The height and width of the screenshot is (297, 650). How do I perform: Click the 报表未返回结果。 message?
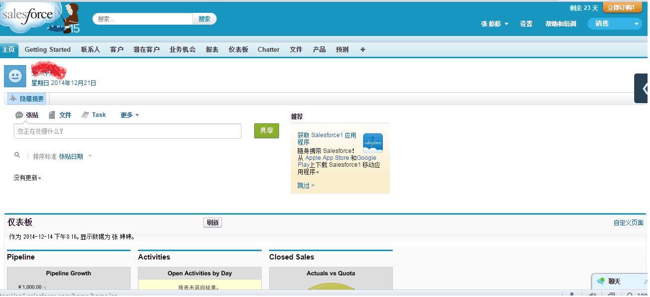[199, 287]
